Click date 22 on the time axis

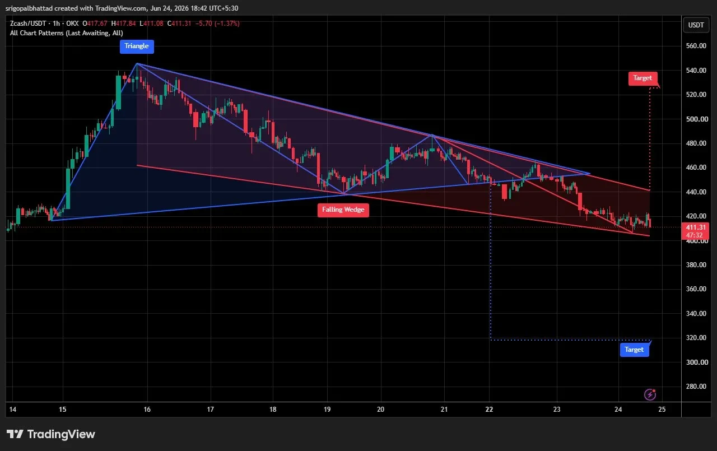pos(490,410)
